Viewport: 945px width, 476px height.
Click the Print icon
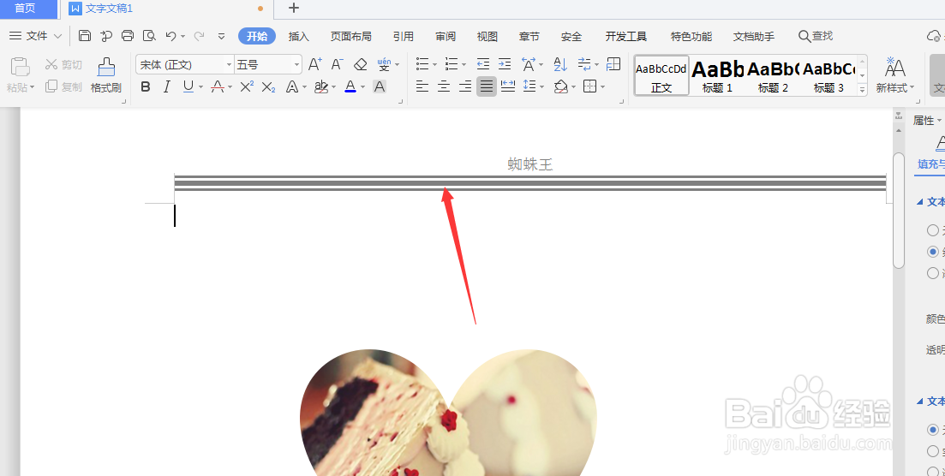128,36
